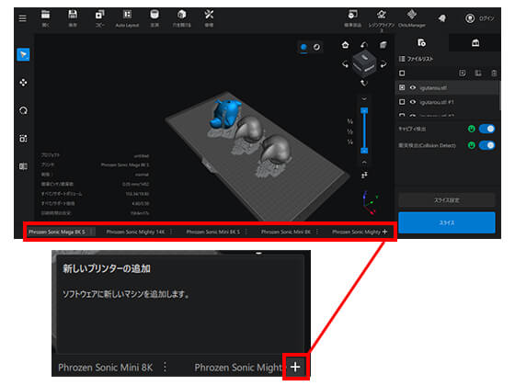Click the Home view icon
The height and width of the screenshot is (386, 515).
pos(345,45)
